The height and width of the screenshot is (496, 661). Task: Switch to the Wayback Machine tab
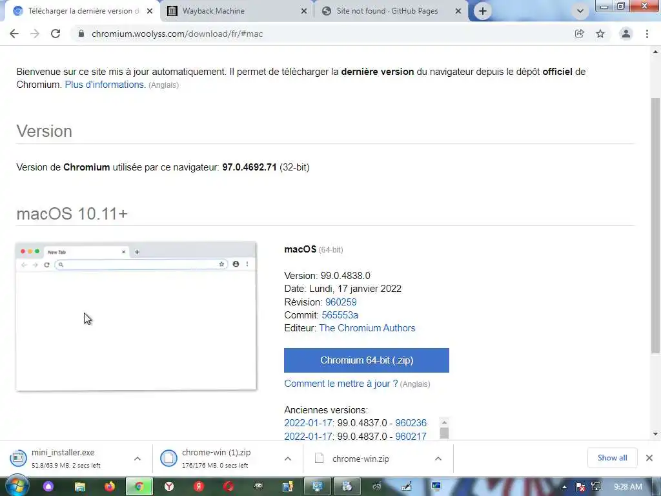point(238,11)
